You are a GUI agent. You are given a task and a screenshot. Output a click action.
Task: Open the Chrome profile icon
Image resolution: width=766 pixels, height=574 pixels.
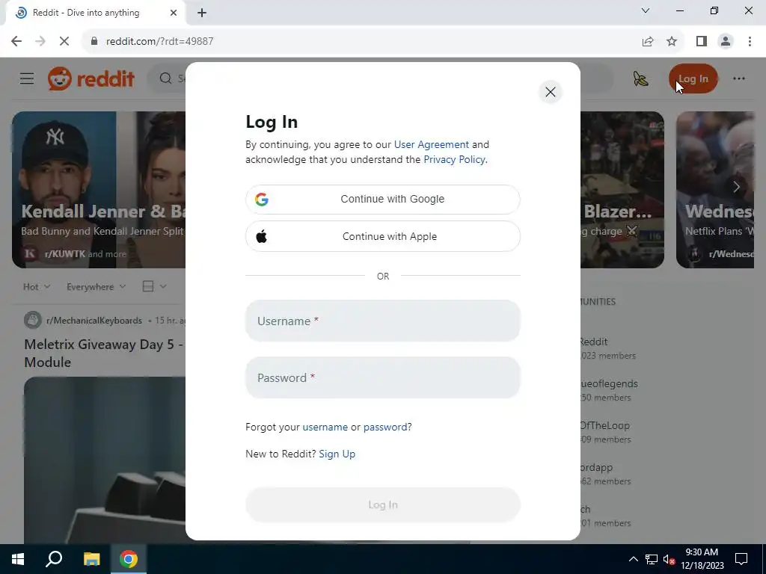tap(726, 42)
